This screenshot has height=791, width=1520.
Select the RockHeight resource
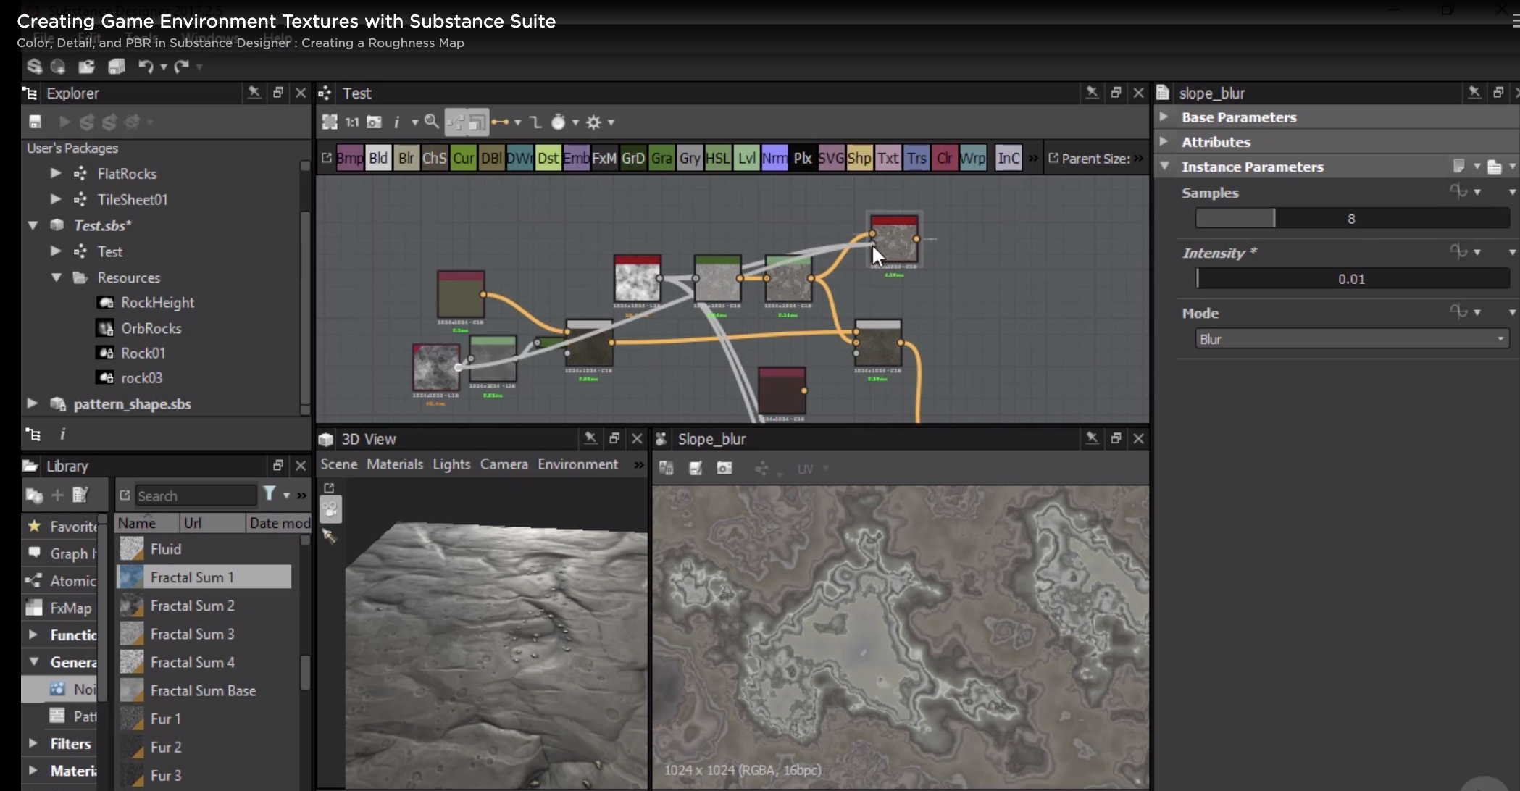coord(157,302)
